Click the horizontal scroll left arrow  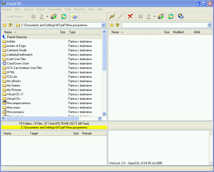click(x=3, y=118)
